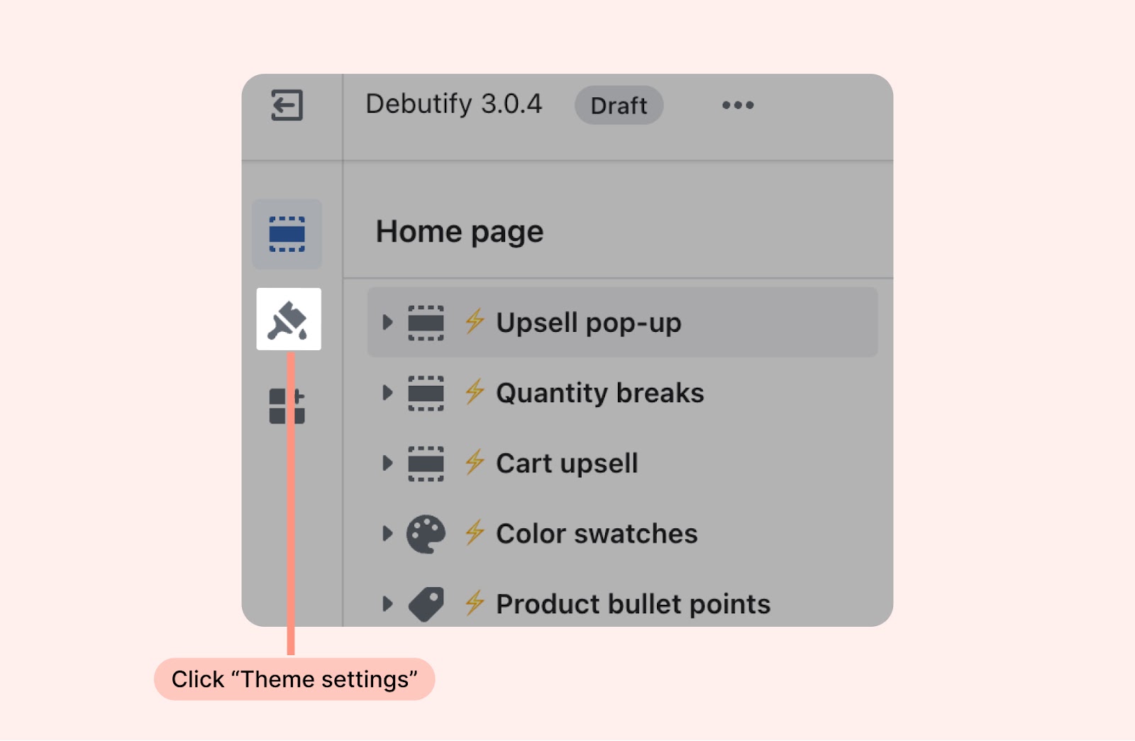Select the Quantity breaks section label
Viewport: 1135px width, 741px height.
[599, 393]
